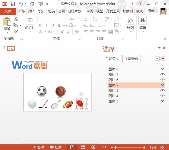This screenshot has width=169, height=150.
Task: Save the presentation with floppy disk icon
Action: 13,4
